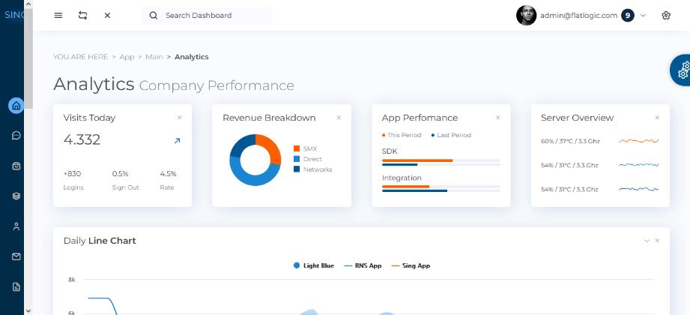Click the sidebar scrollbar down arrow

click(28, 310)
